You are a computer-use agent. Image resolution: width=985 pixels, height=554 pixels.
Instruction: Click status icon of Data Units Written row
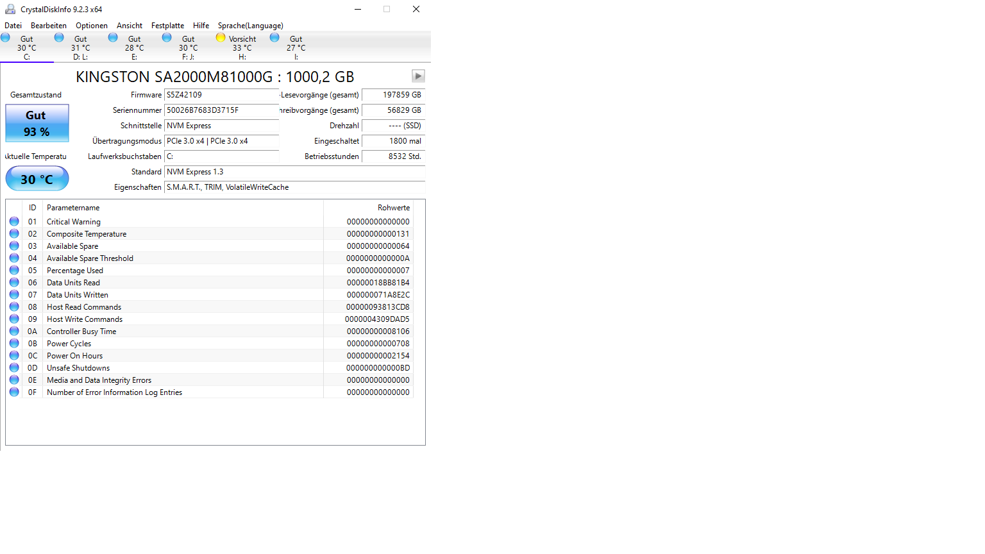[14, 294]
